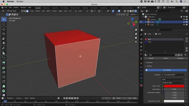Select the Extrude Region tool
This screenshot has width=189, height=106.
tap(4, 63)
